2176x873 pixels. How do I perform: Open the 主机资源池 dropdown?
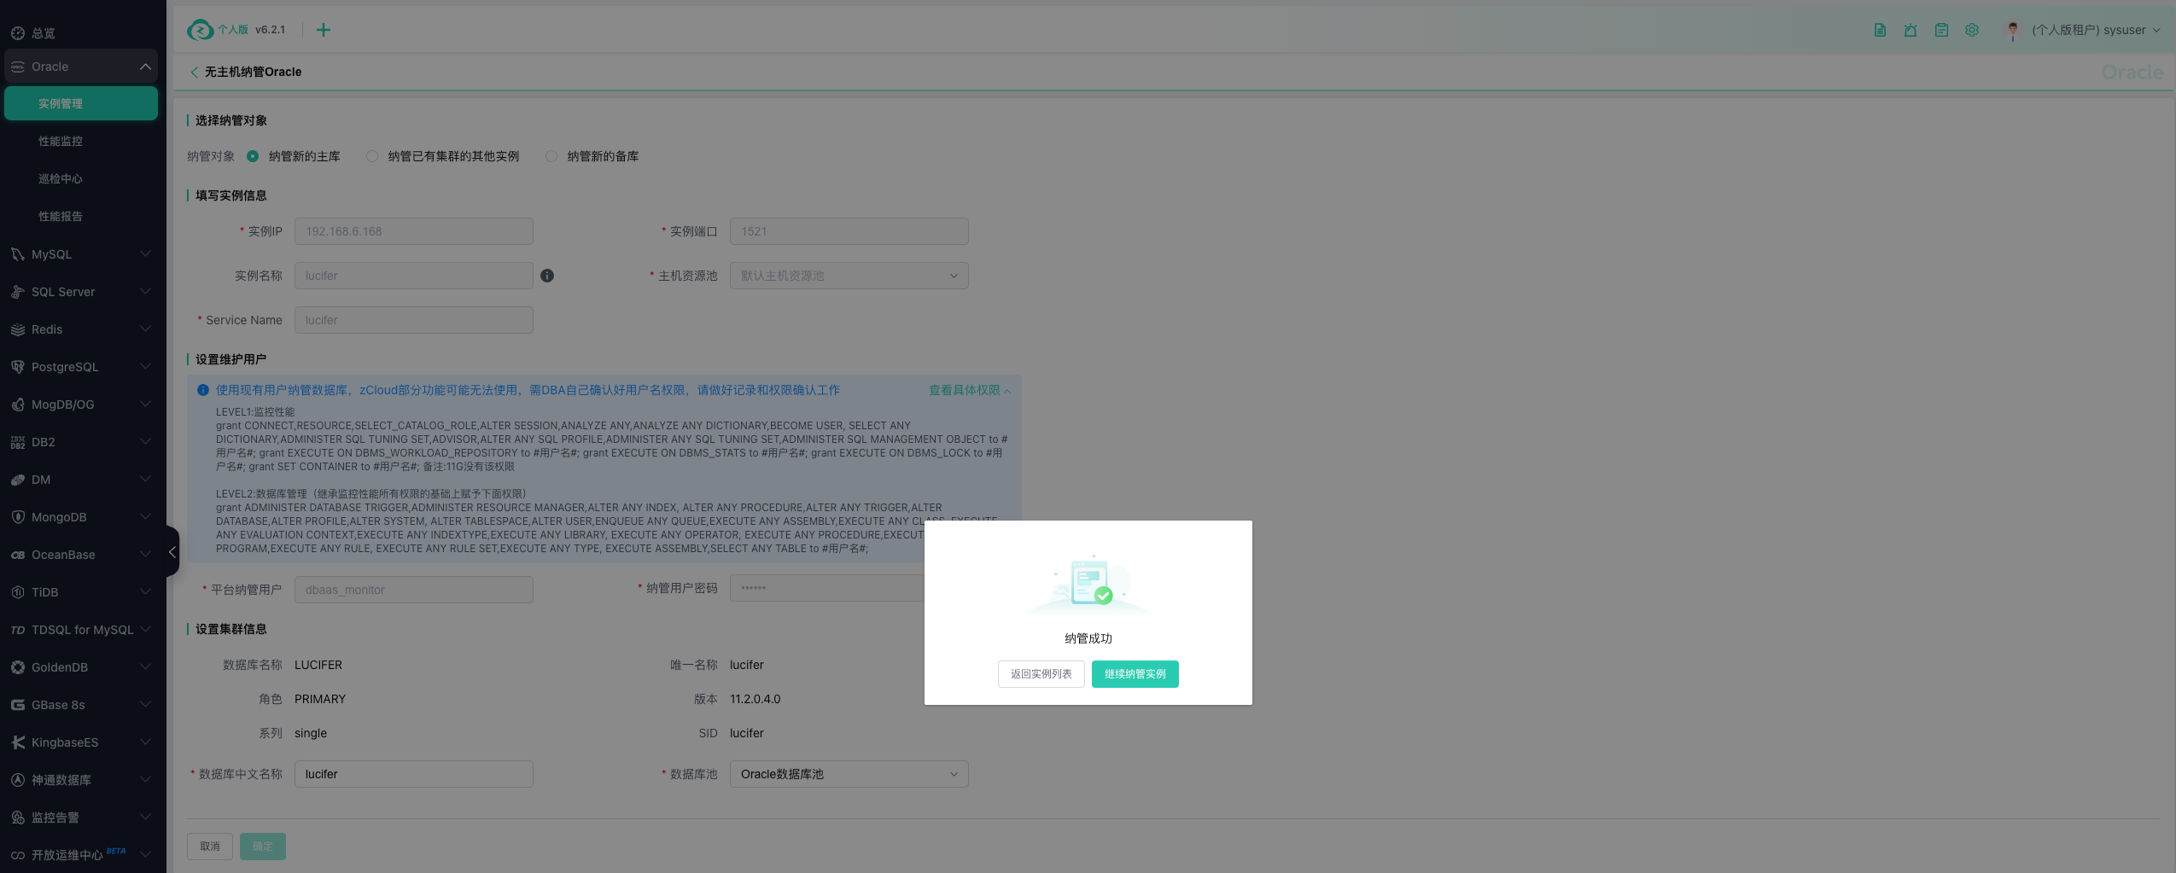pyautogui.click(x=849, y=276)
